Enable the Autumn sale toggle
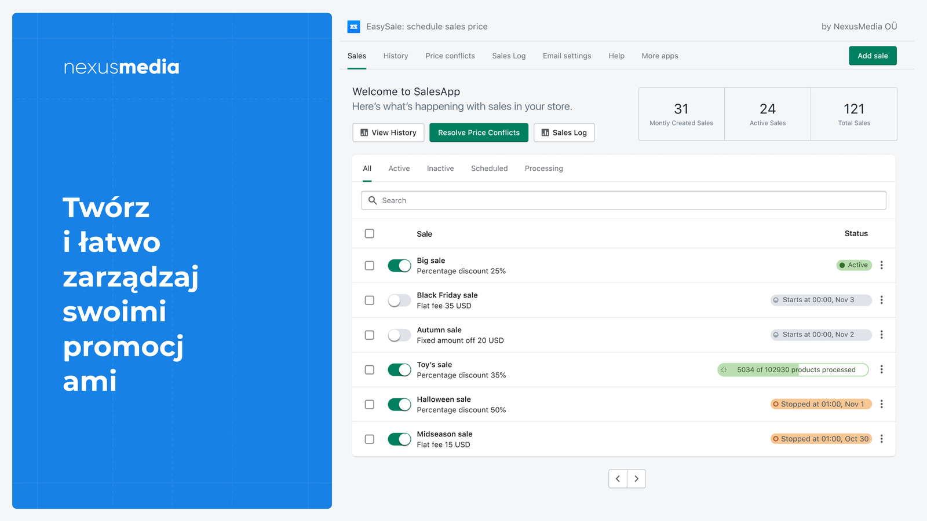Viewport: 927px width, 521px height. [399, 335]
